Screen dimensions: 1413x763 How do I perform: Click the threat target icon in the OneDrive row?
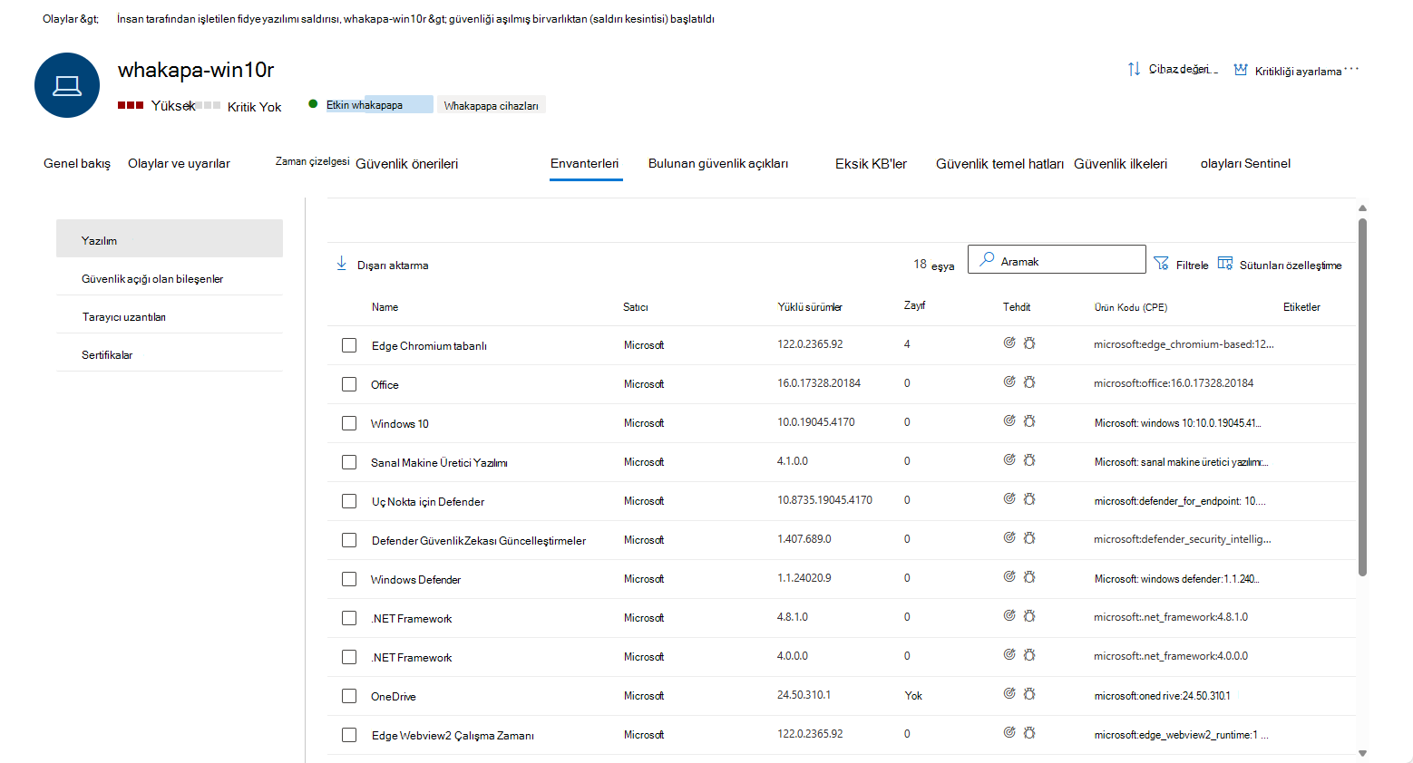click(x=1009, y=693)
